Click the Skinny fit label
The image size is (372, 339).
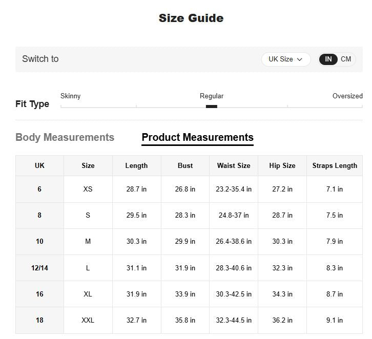tap(70, 96)
